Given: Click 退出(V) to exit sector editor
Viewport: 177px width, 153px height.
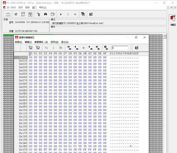Looking at the screenshot, I should (65, 42).
